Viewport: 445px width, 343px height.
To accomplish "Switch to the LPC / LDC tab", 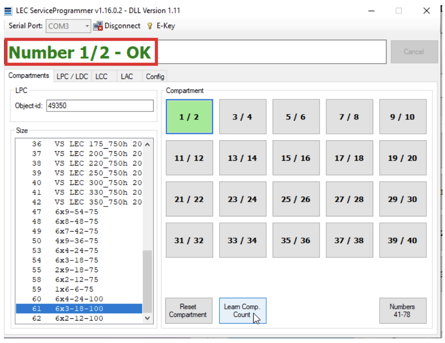I will (72, 76).
